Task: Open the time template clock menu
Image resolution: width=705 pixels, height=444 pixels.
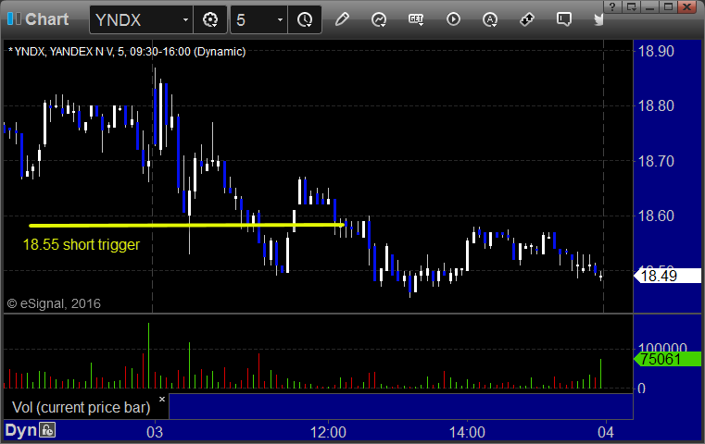Action: click(305, 19)
